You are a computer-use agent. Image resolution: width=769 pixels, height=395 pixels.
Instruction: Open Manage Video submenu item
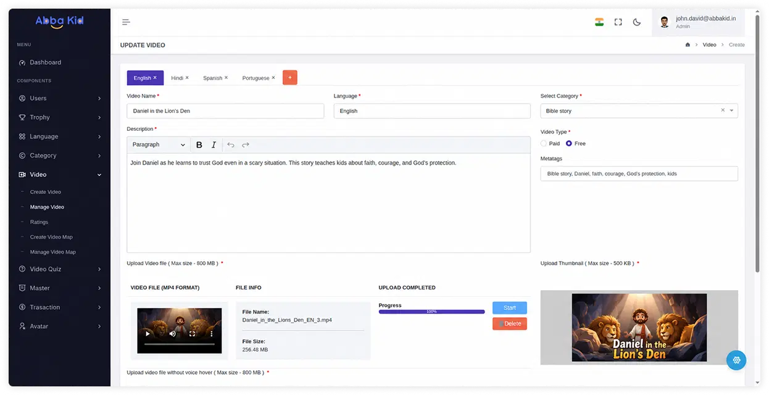(x=47, y=207)
